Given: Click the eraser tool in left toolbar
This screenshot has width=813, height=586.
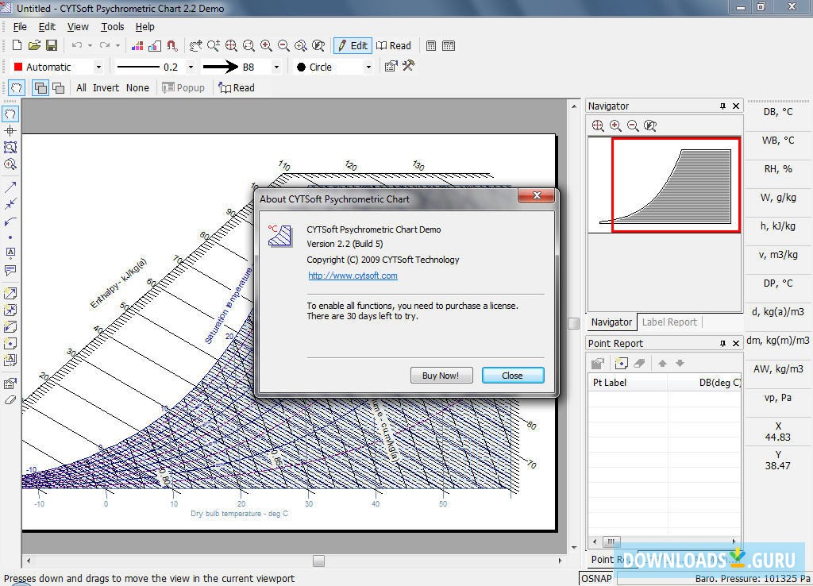Looking at the screenshot, I should tap(10, 400).
